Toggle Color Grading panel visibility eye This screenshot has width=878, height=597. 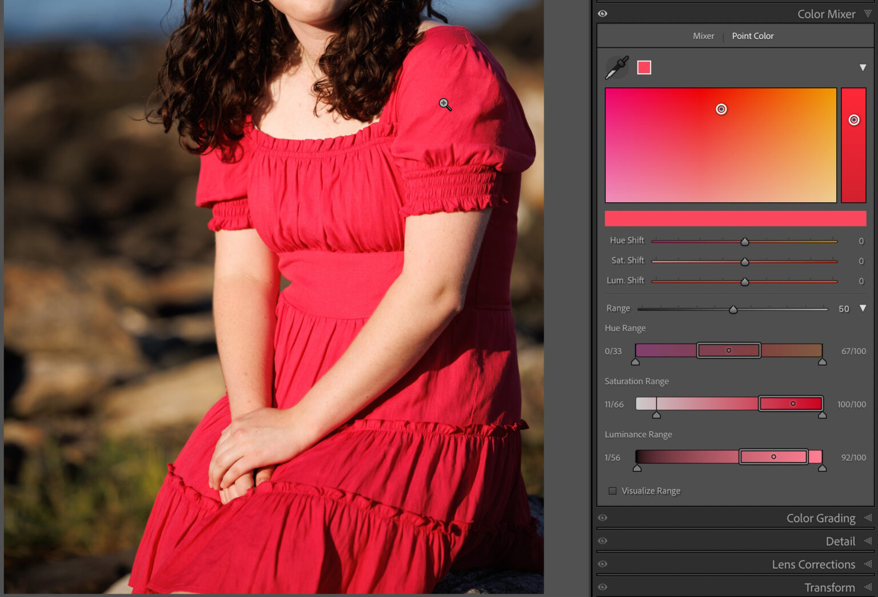(x=602, y=518)
